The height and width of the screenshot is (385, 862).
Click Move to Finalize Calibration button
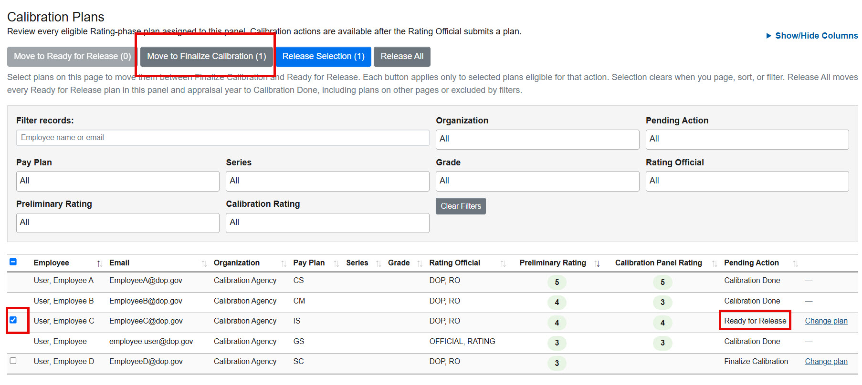[x=207, y=56]
